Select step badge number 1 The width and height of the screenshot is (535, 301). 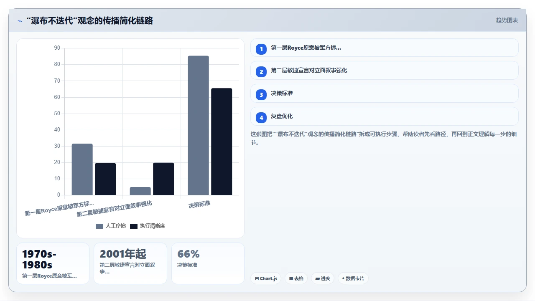(261, 49)
